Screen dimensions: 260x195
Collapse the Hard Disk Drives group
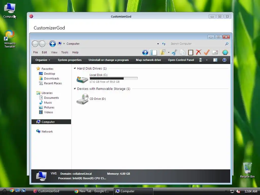click(x=75, y=68)
